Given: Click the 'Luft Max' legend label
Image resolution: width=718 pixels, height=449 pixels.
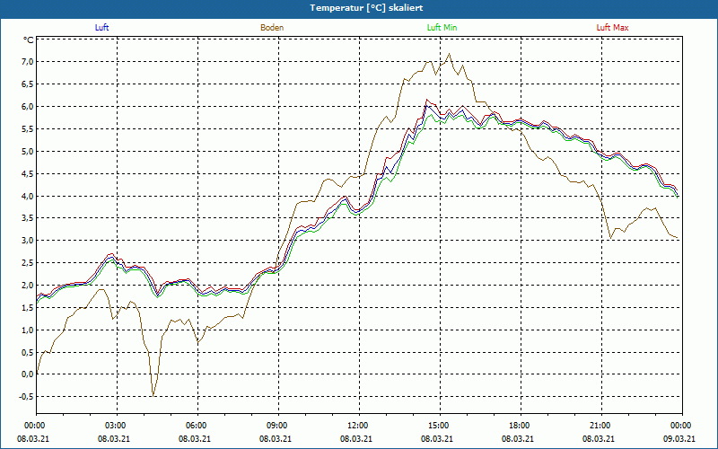Looking at the screenshot, I should tap(612, 28).
